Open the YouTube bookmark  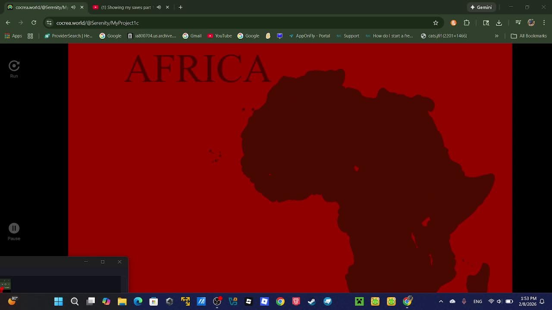220,36
